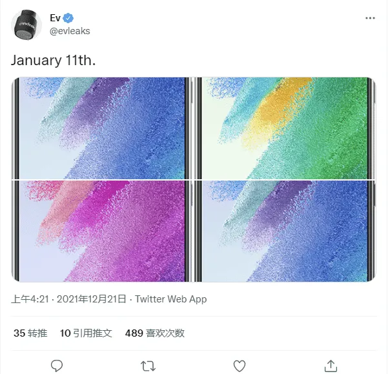Open the top-right green phone image
This screenshot has height=374, width=388.
[x=285, y=128]
